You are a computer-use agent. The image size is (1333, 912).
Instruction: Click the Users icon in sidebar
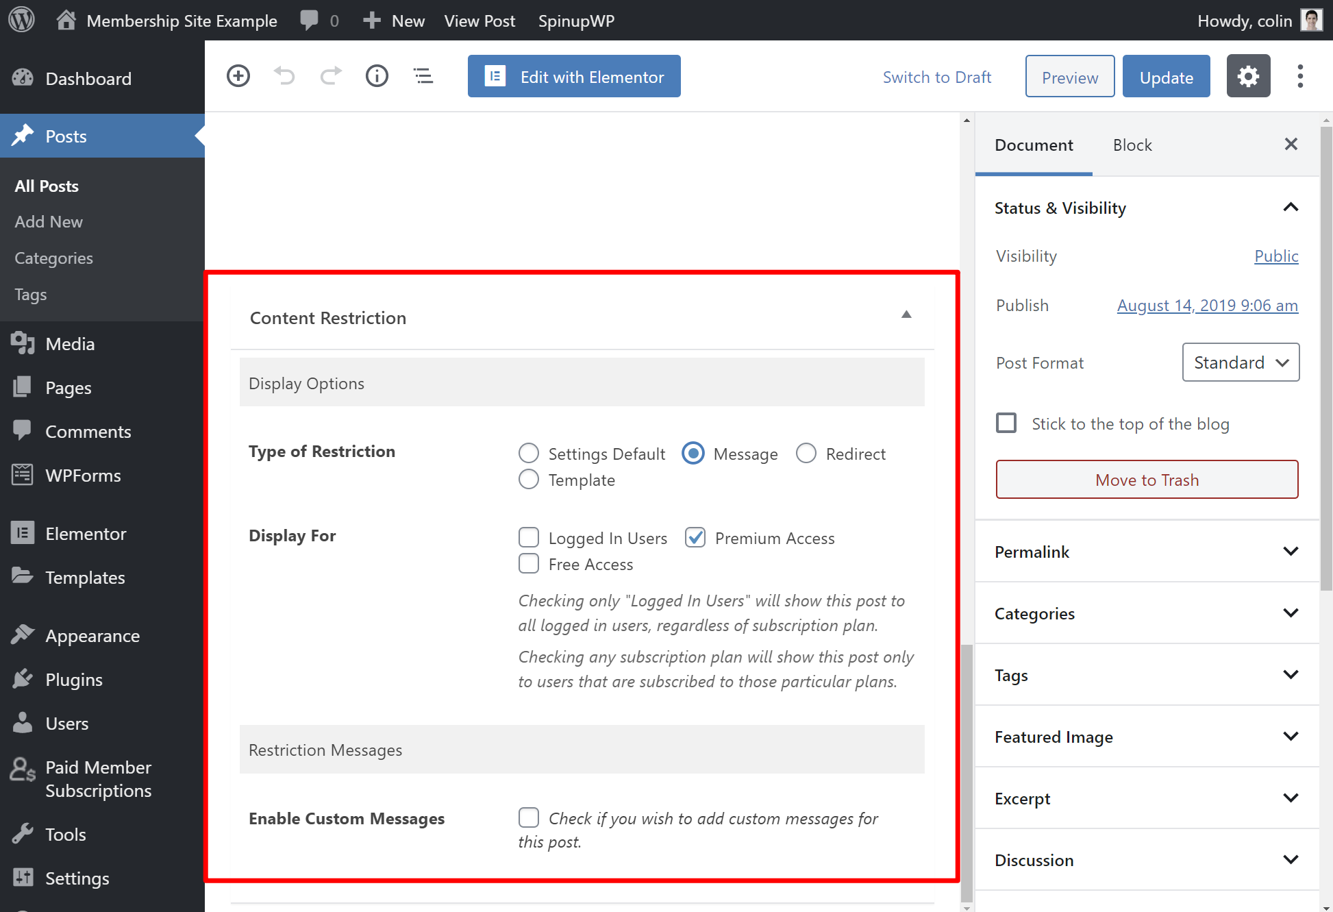(23, 723)
